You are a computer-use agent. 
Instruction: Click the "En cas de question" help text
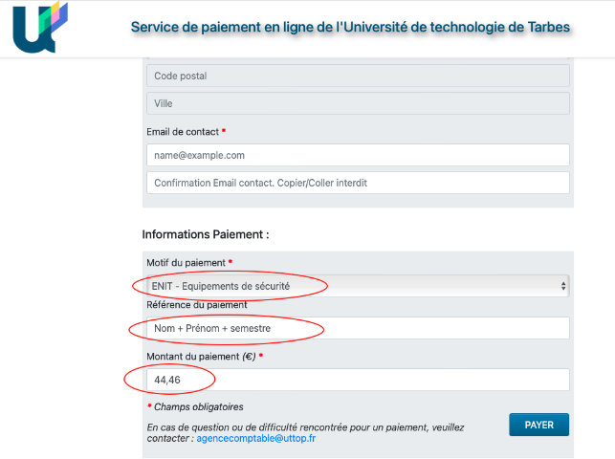point(305,433)
